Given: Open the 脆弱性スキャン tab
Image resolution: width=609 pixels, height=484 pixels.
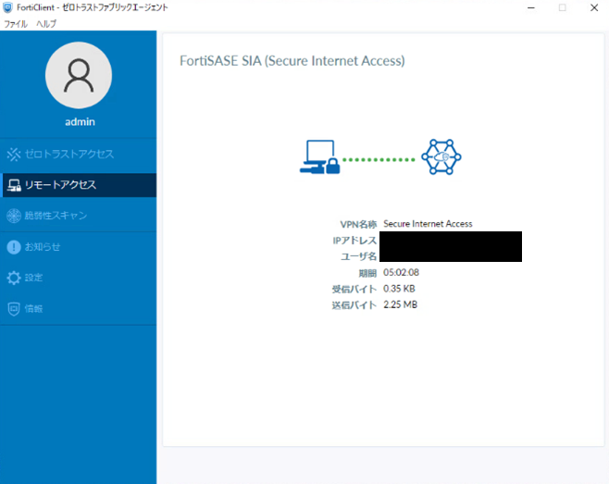Looking at the screenshot, I should point(79,216).
